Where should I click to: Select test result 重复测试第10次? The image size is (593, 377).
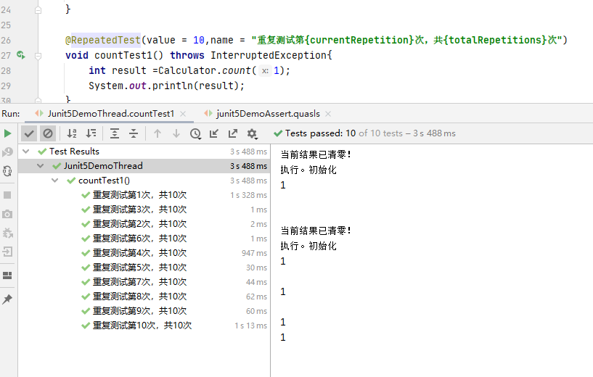(142, 326)
